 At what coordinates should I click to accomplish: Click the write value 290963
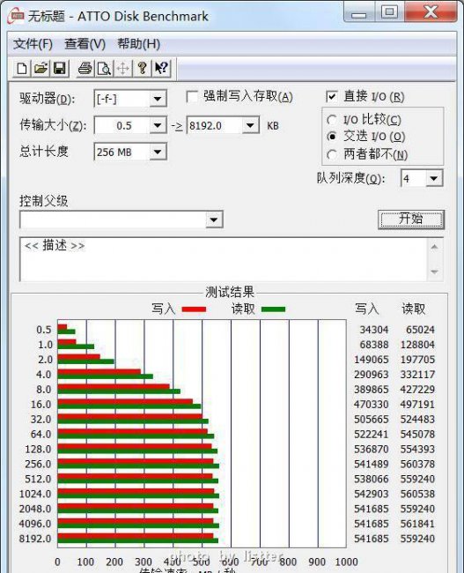click(x=372, y=375)
